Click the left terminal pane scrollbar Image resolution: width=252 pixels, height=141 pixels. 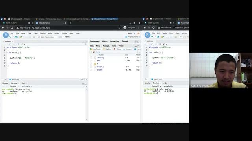(x=87, y=104)
